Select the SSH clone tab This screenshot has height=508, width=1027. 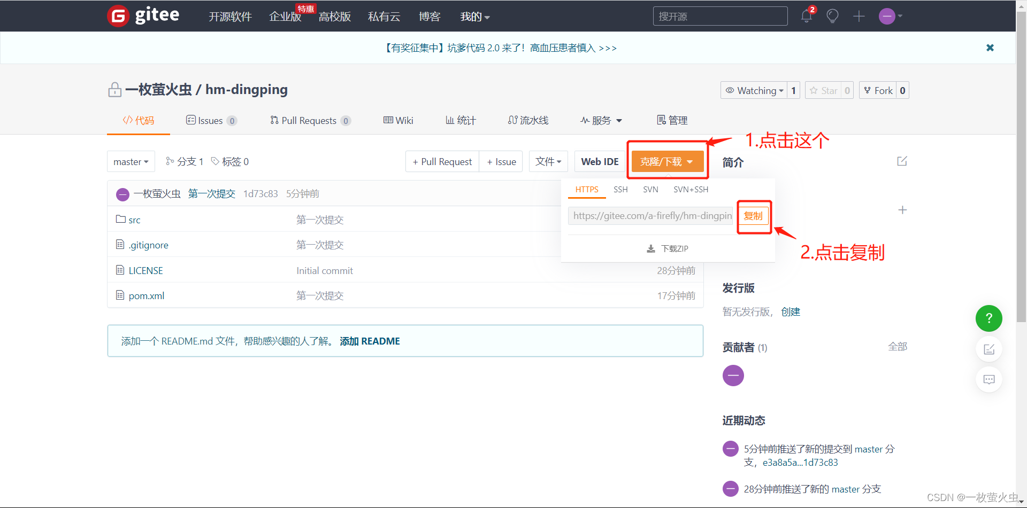(x=620, y=190)
